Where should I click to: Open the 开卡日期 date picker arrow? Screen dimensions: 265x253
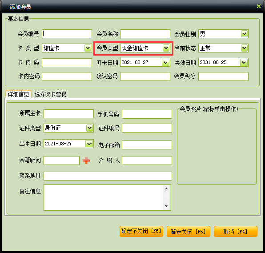(165, 63)
